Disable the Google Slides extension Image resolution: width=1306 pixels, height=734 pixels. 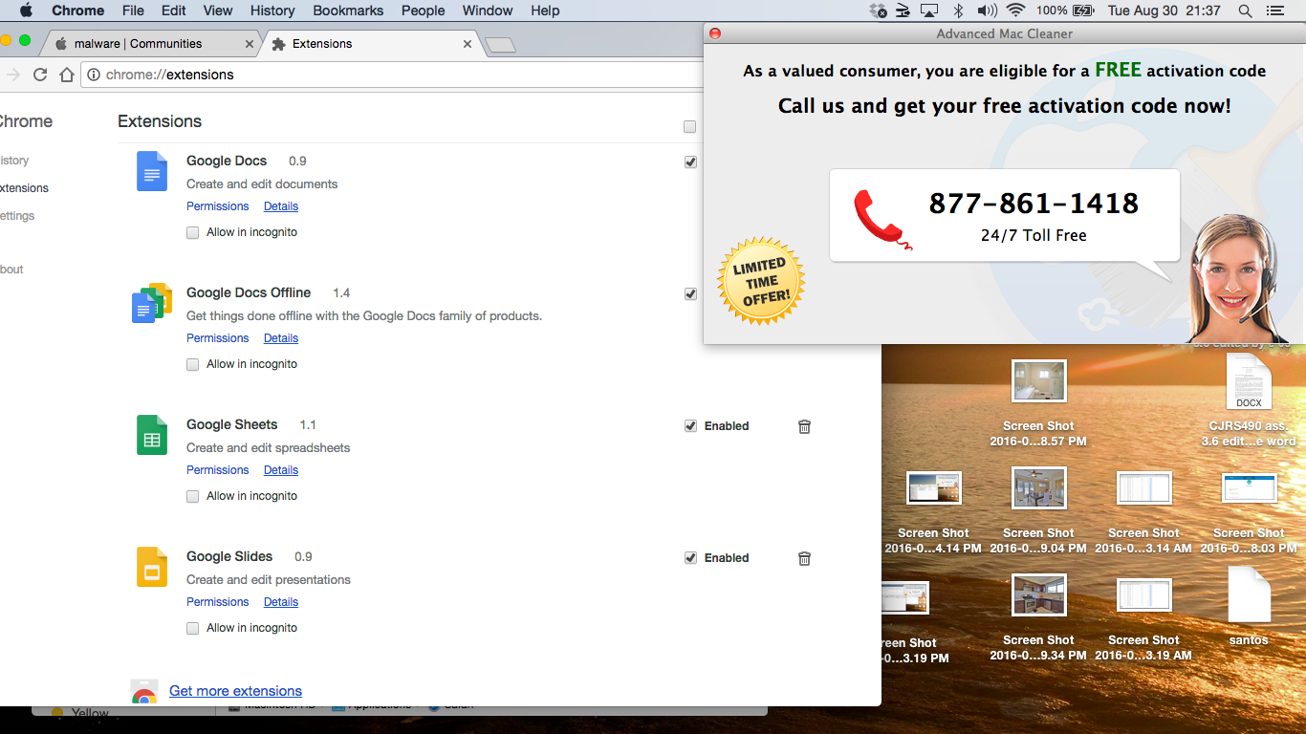[690, 558]
